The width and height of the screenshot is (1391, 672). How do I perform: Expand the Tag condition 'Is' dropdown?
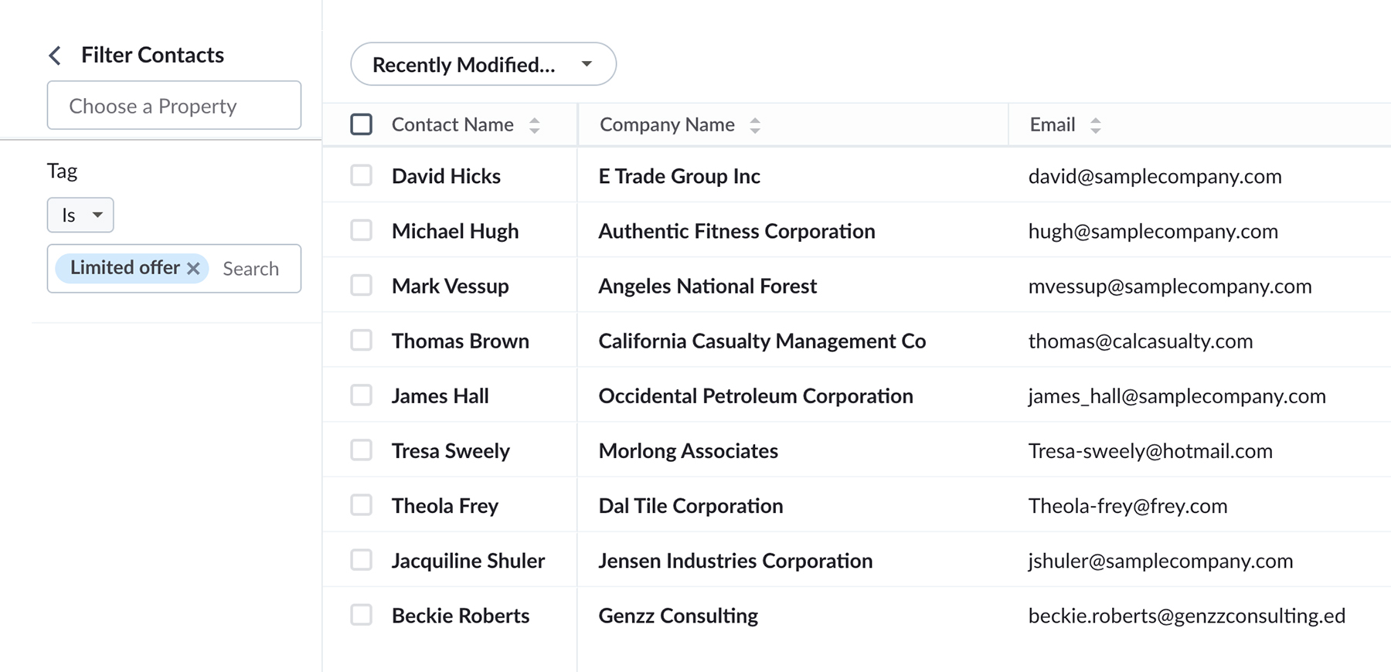pos(80,215)
